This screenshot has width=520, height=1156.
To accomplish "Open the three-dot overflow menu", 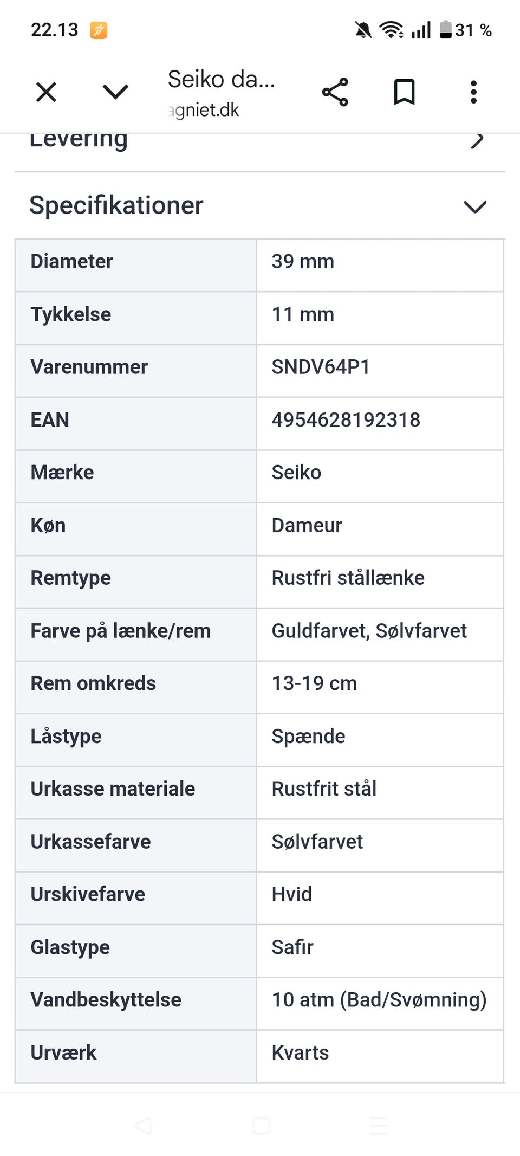I will tap(473, 92).
